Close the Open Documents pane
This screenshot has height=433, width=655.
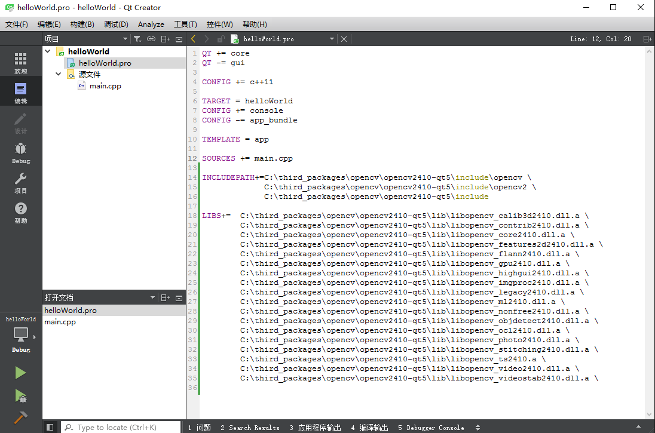click(179, 297)
